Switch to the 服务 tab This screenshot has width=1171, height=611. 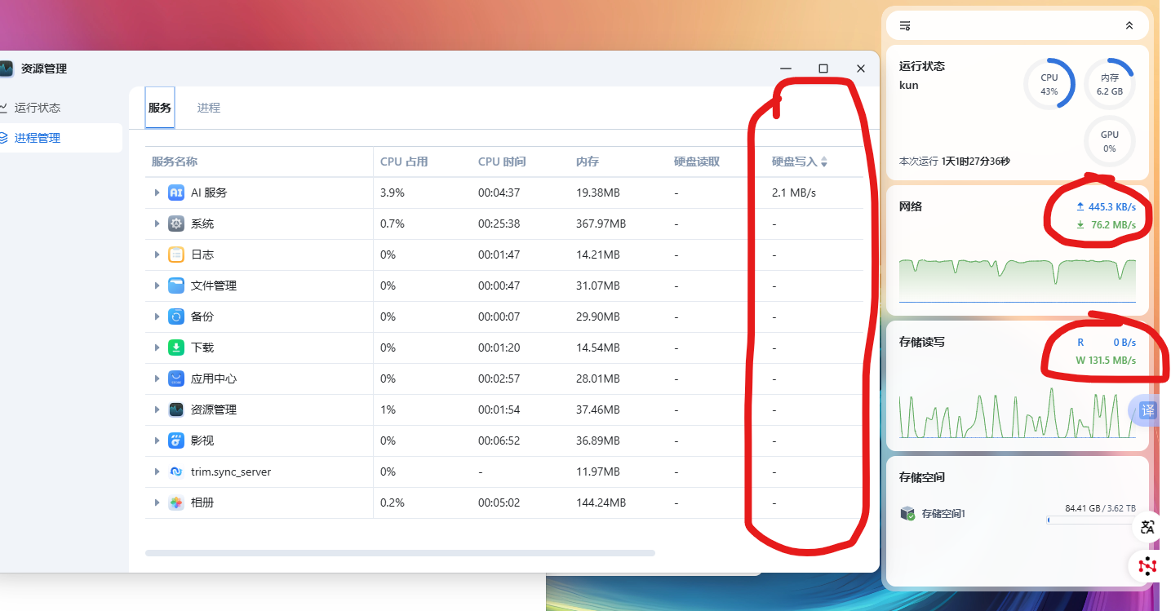[160, 108]
